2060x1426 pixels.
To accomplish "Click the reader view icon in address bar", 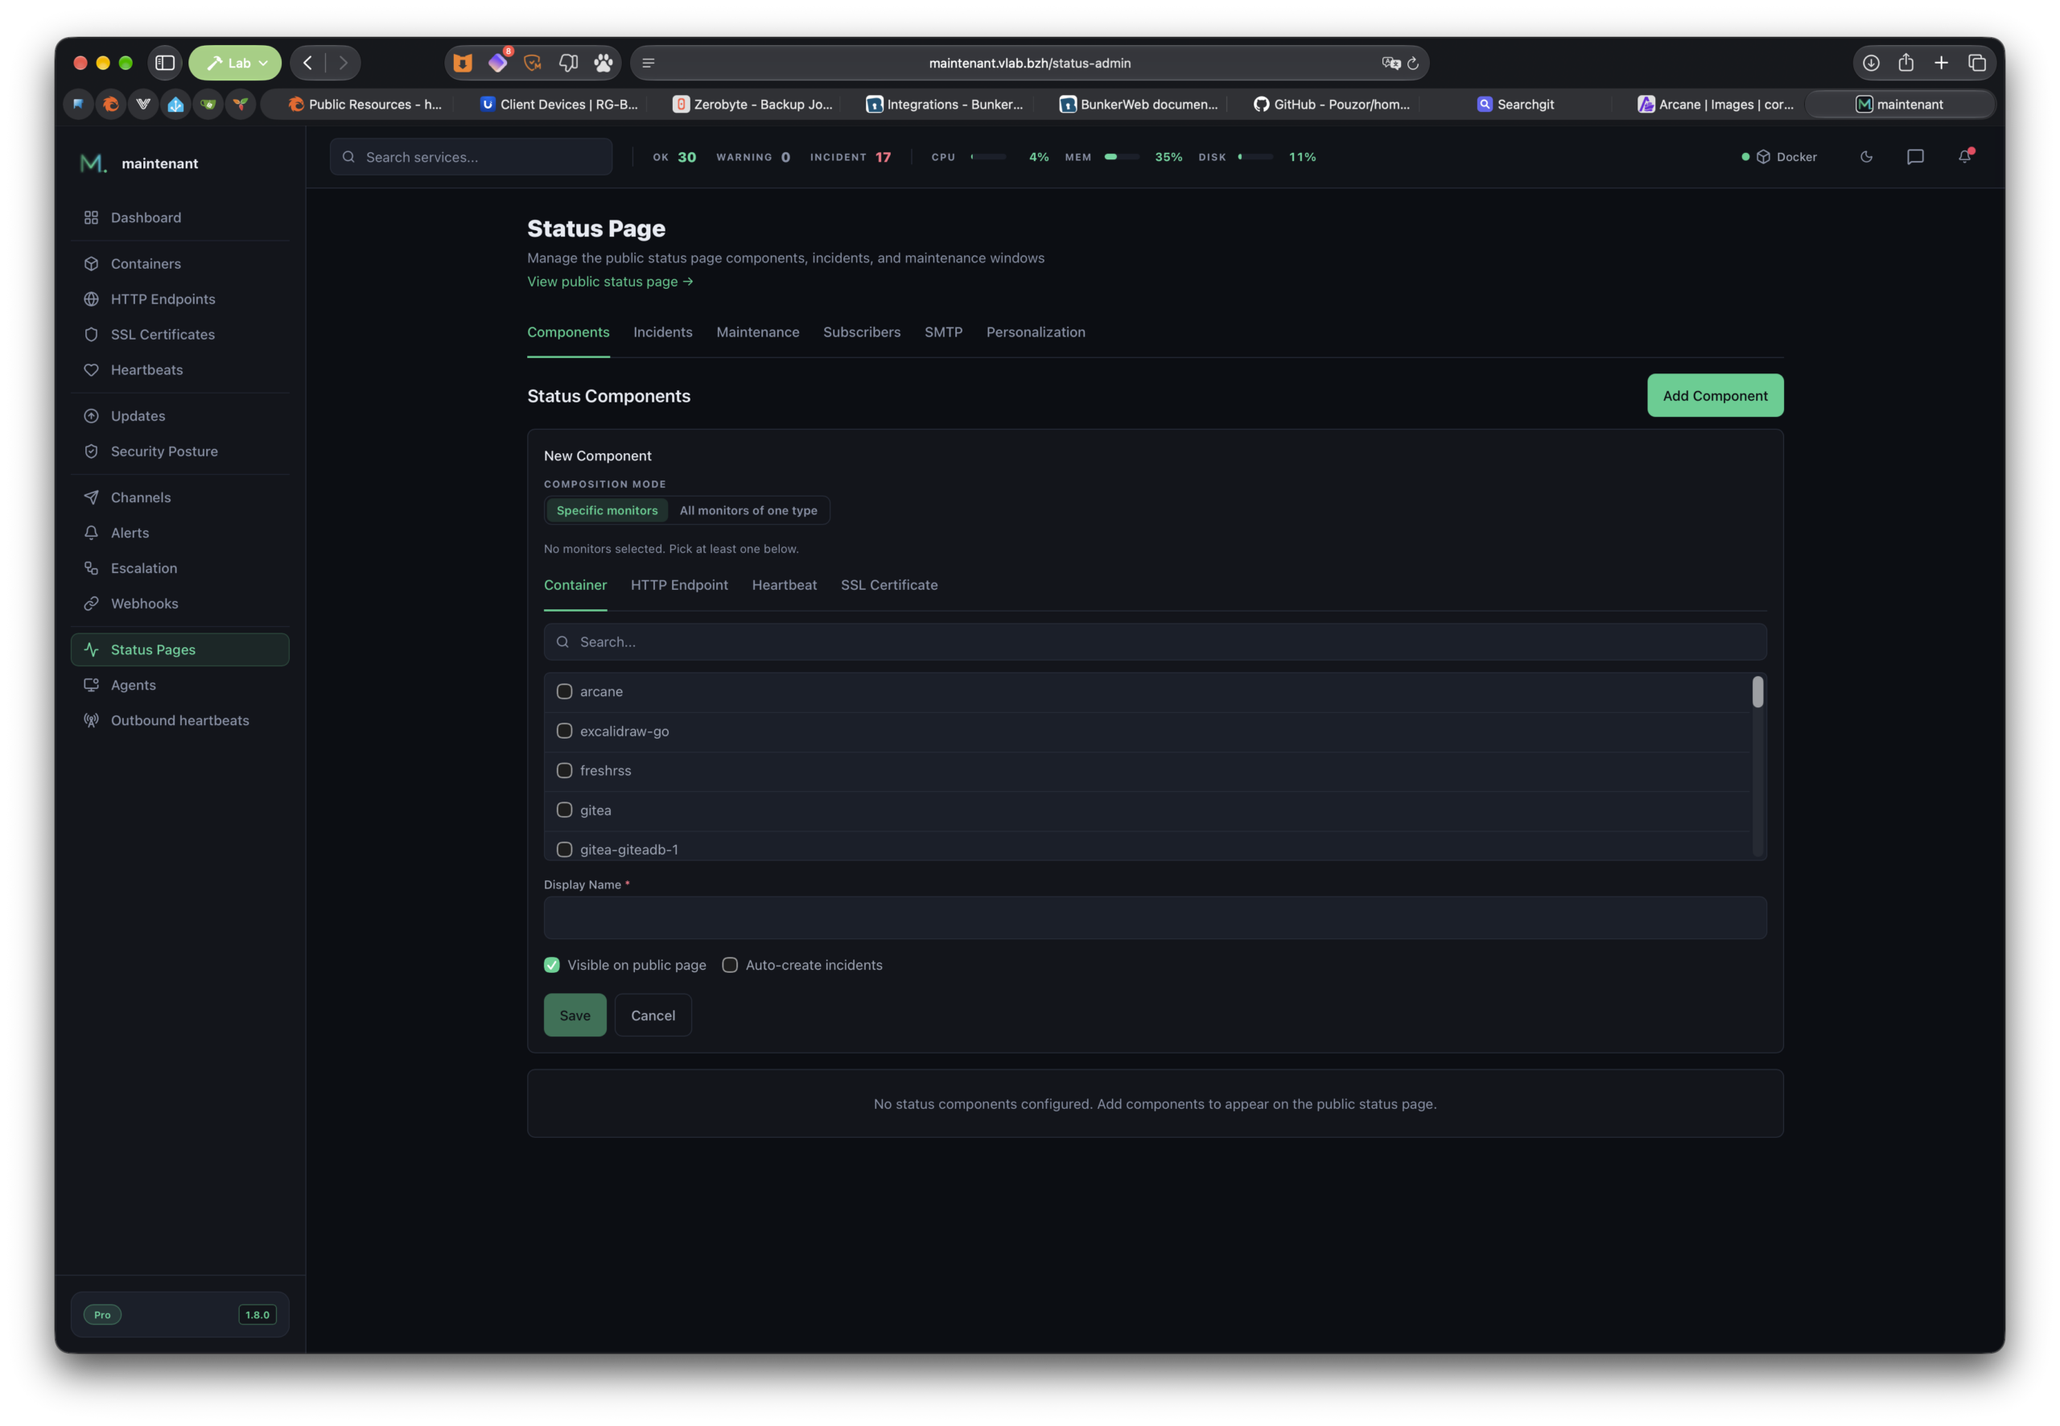I will tap(649, 63).
